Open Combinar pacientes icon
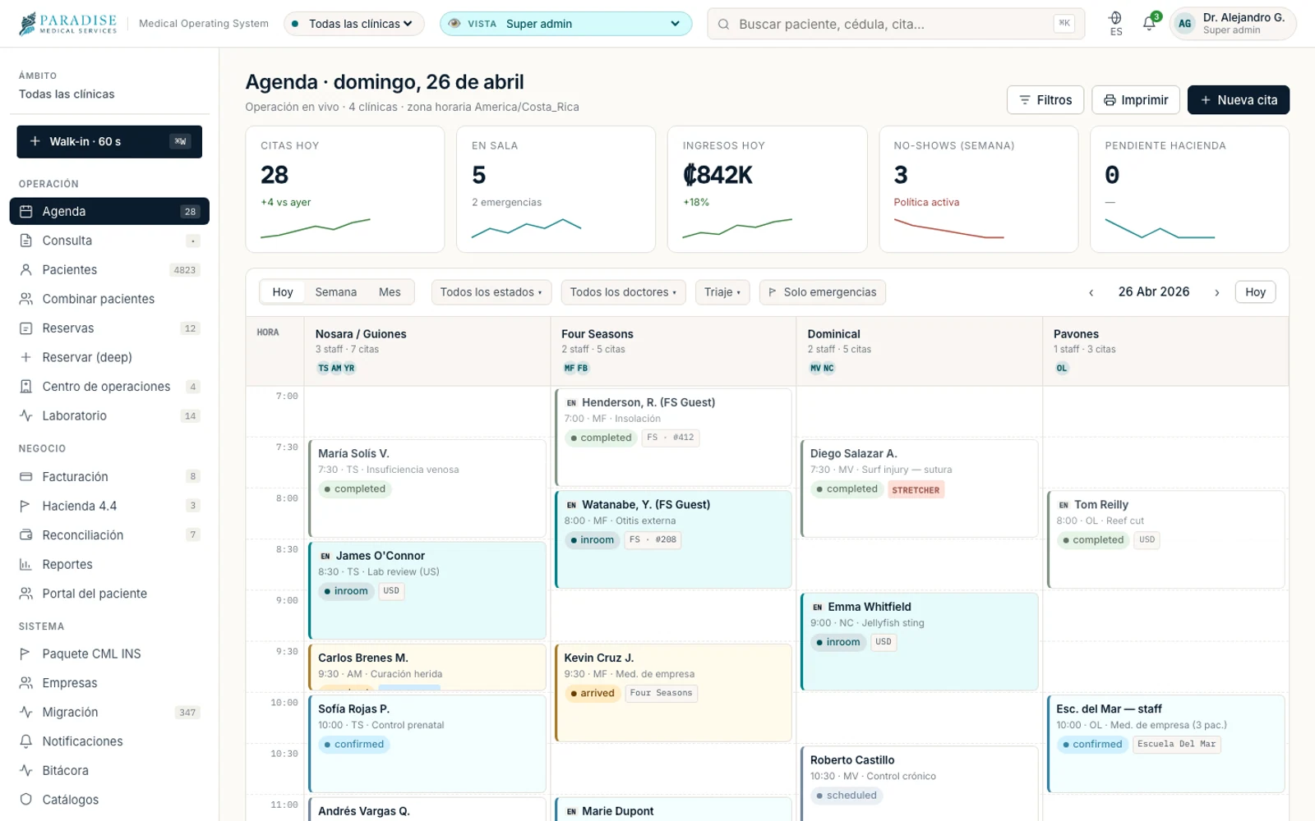 click(25, 299)
